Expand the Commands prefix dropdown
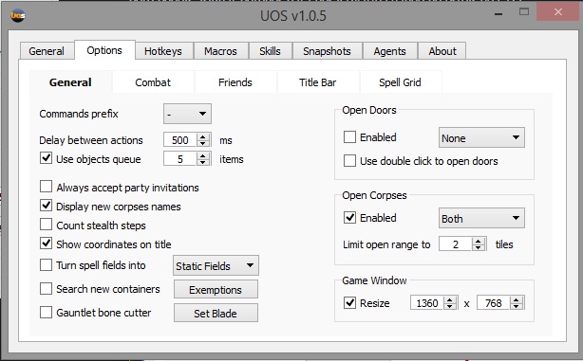Image resolution: width=583 pixels, height=361 pixels. tap(187, 114)
